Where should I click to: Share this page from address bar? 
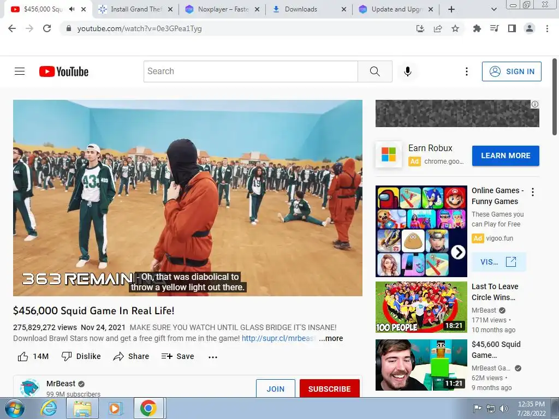pos(438,28)
